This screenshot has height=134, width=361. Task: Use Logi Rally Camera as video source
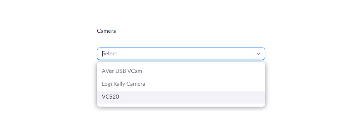tap(181, 84)
